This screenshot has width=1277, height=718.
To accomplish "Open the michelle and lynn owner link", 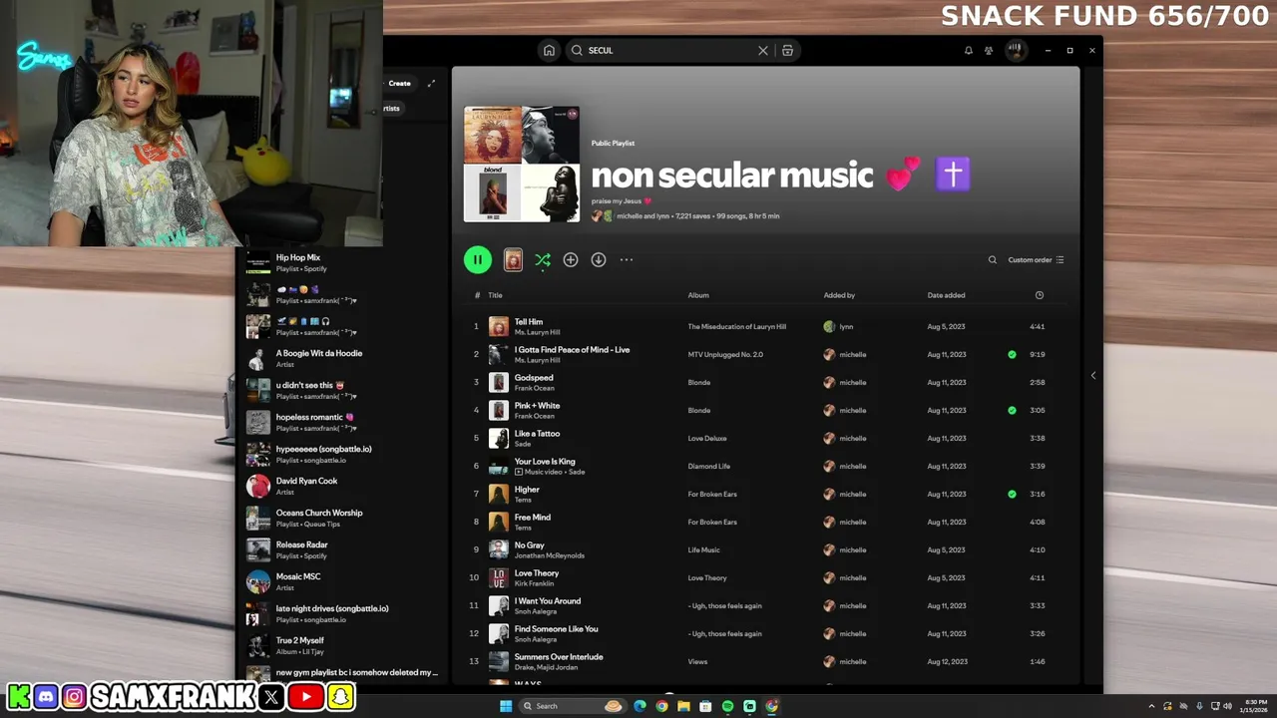I will tap(643, 215).
